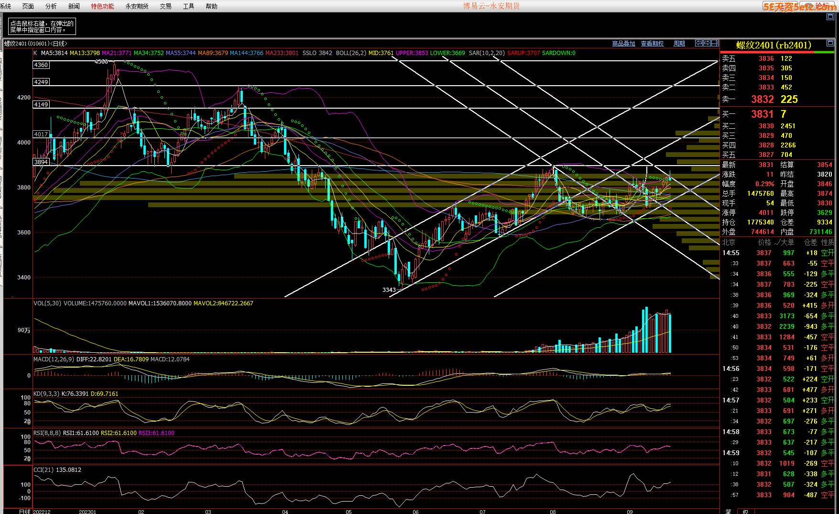Click the 总手 value 1475760
Image resolution: width=839 pixels, height=514 pixels.
761,194
